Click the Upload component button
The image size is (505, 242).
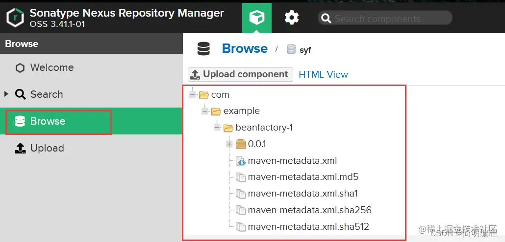[x=240, y=74]
